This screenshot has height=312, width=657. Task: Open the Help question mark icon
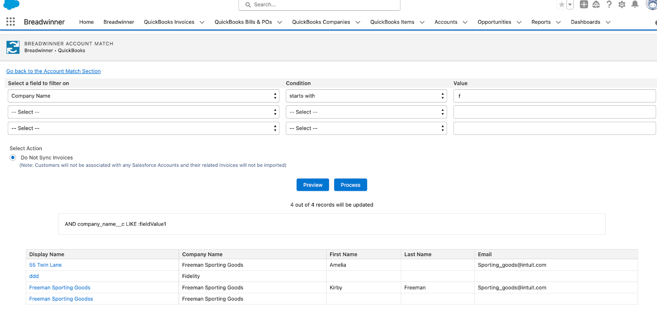pyautogui.click(x=609, y=5)
